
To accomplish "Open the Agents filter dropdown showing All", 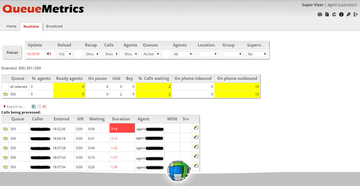I will click(183, 54).
